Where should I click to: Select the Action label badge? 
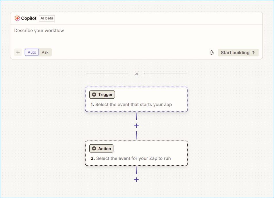101,148
